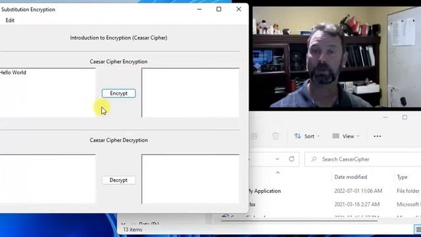Select the 2021-03-16 2:27 AM date cell
The width and height of the screenshot is (421, 237).
click(357, 205)
